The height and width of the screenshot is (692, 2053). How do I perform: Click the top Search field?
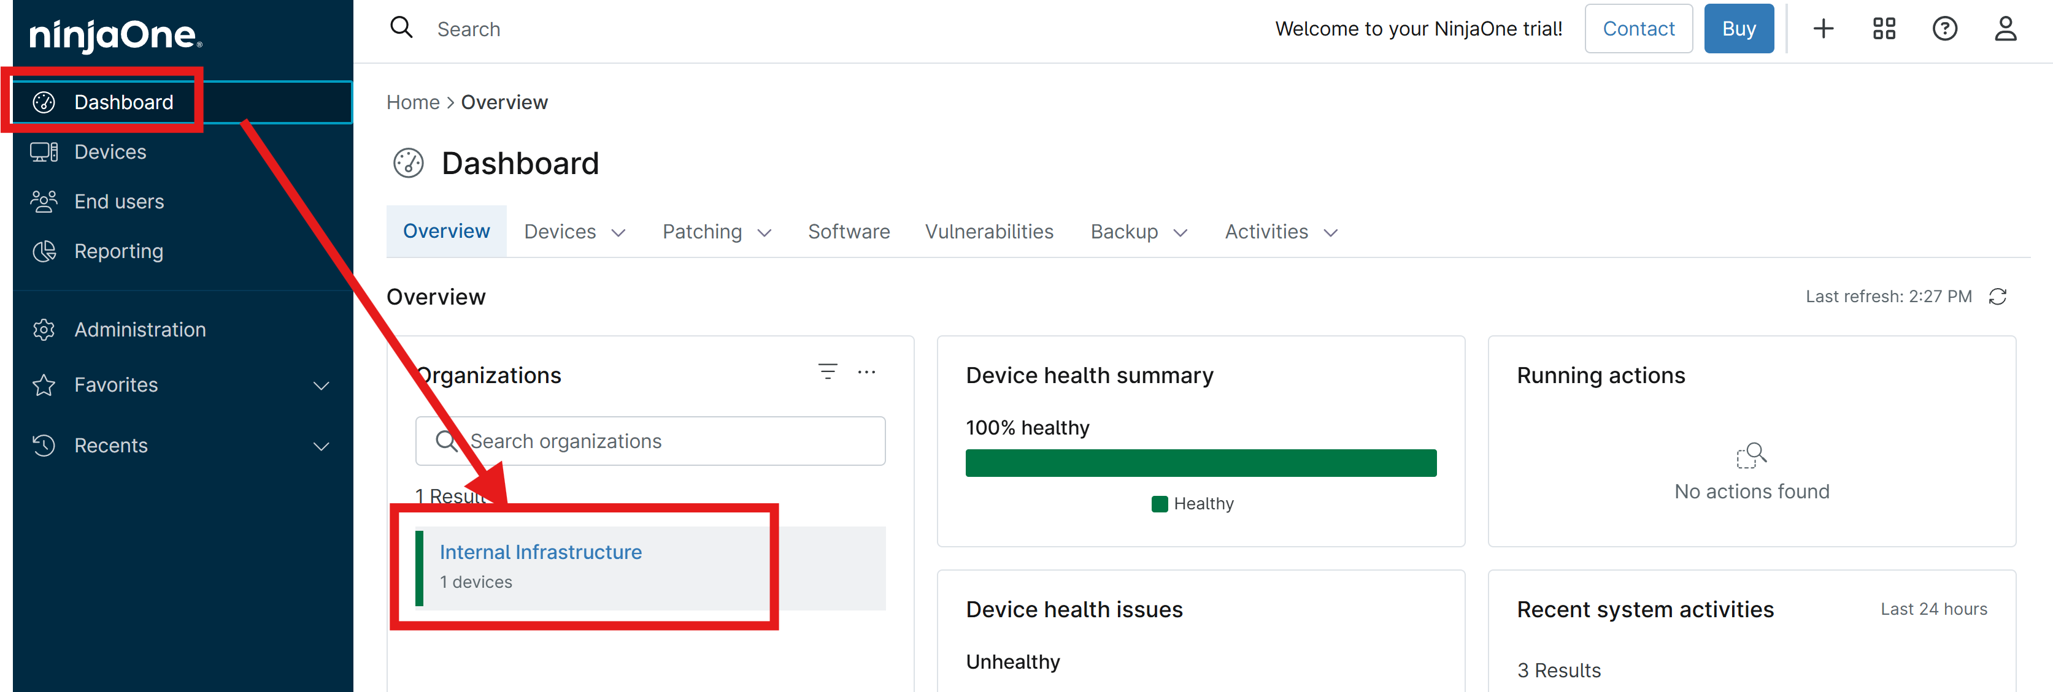[469, 29]
